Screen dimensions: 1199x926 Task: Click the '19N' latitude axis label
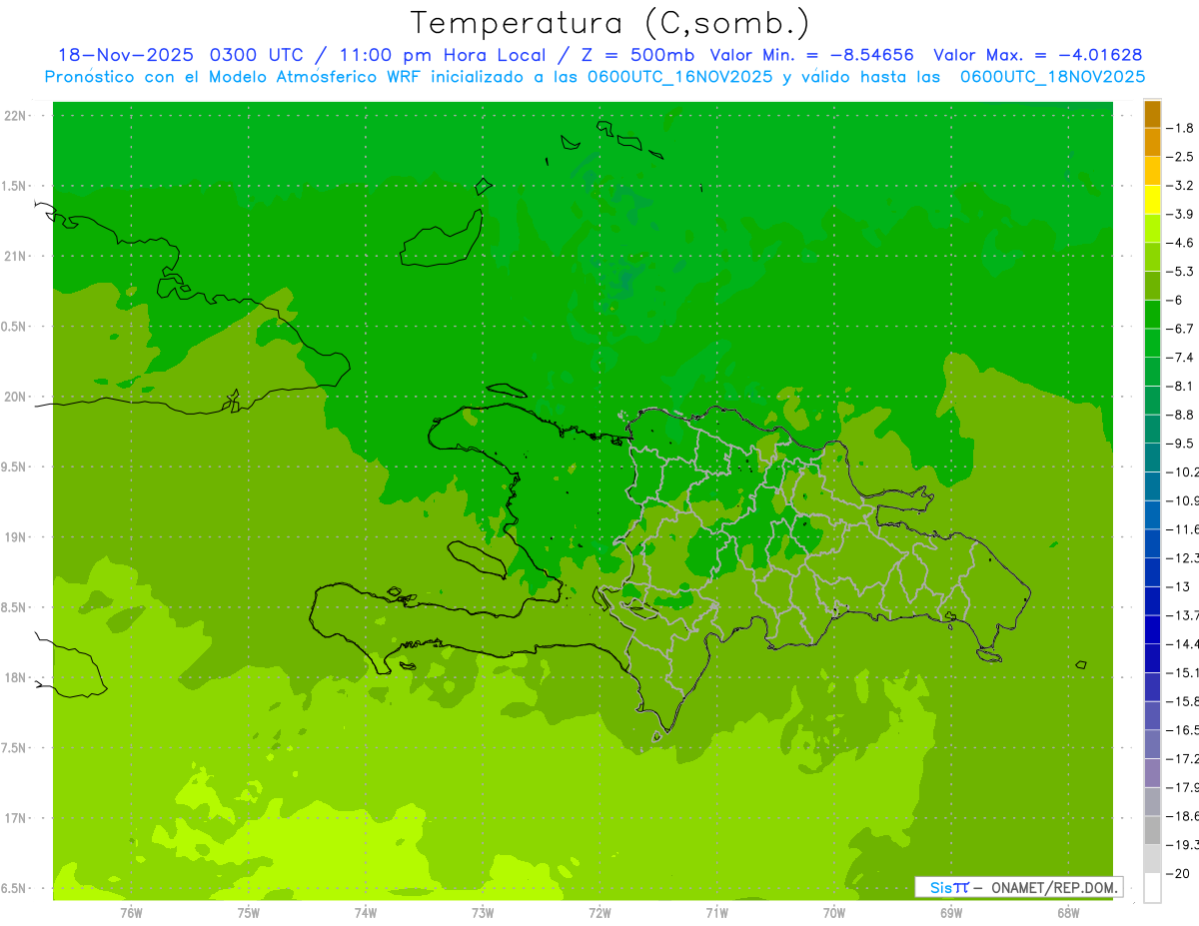tap(17, 537)
